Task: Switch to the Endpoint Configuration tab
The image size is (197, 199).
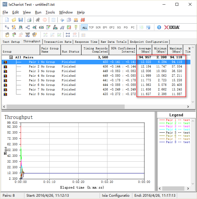Action: tap(149, 42)
